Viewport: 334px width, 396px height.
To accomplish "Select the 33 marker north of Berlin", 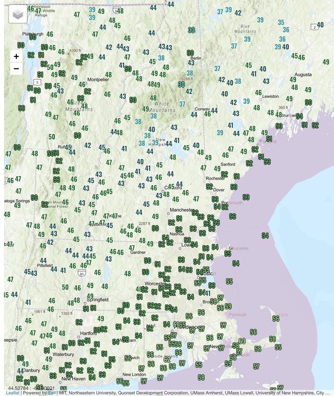I will (x=191, y=30).
